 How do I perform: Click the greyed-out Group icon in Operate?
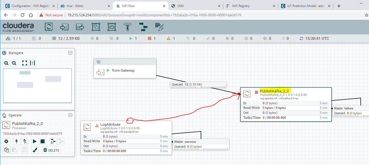point(25,150)
